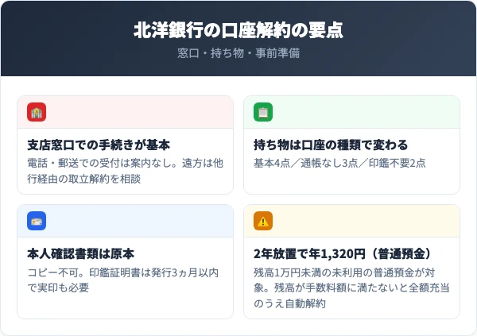Image resolution: width=477 pixels, height=336 pixels.
Task: Click heading 本人確認書類は原本
Action: tap(80, 254)
